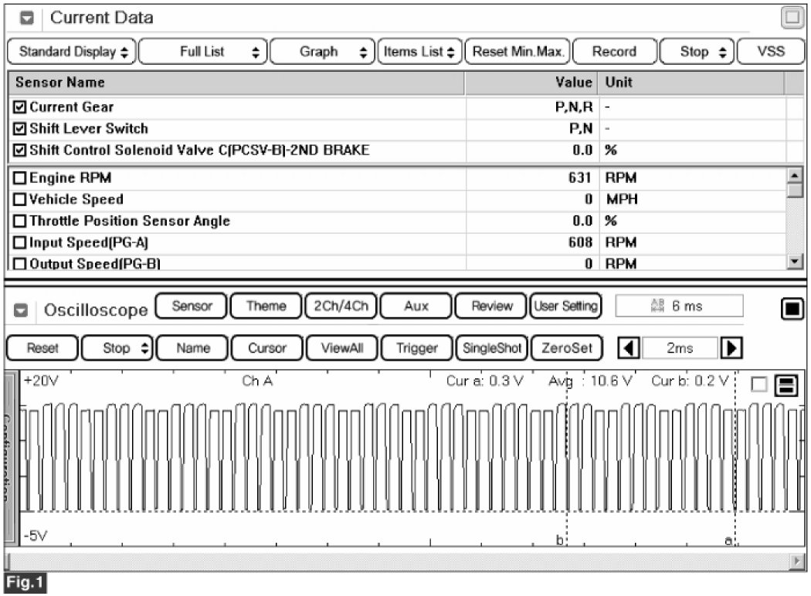811x596 pixels.
Task: Click the black square icon beside 6 ms
Action: coord(790,310)
